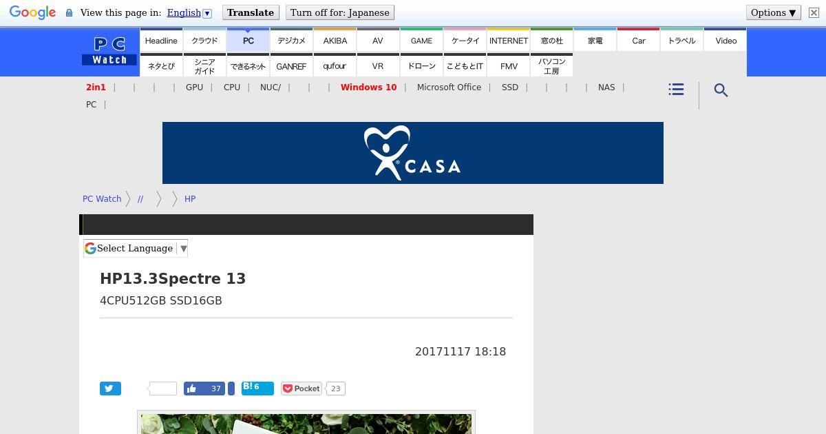The image size is (826, 434).
Task: Open the Video tab
Action: click(726, 40)
